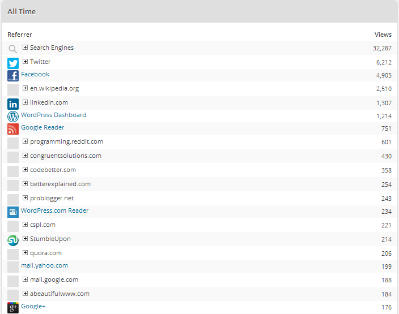Viewport: 399px width, 314px height.
Task: Expand the cspl.com referrer row
Action: pos(25,224)
